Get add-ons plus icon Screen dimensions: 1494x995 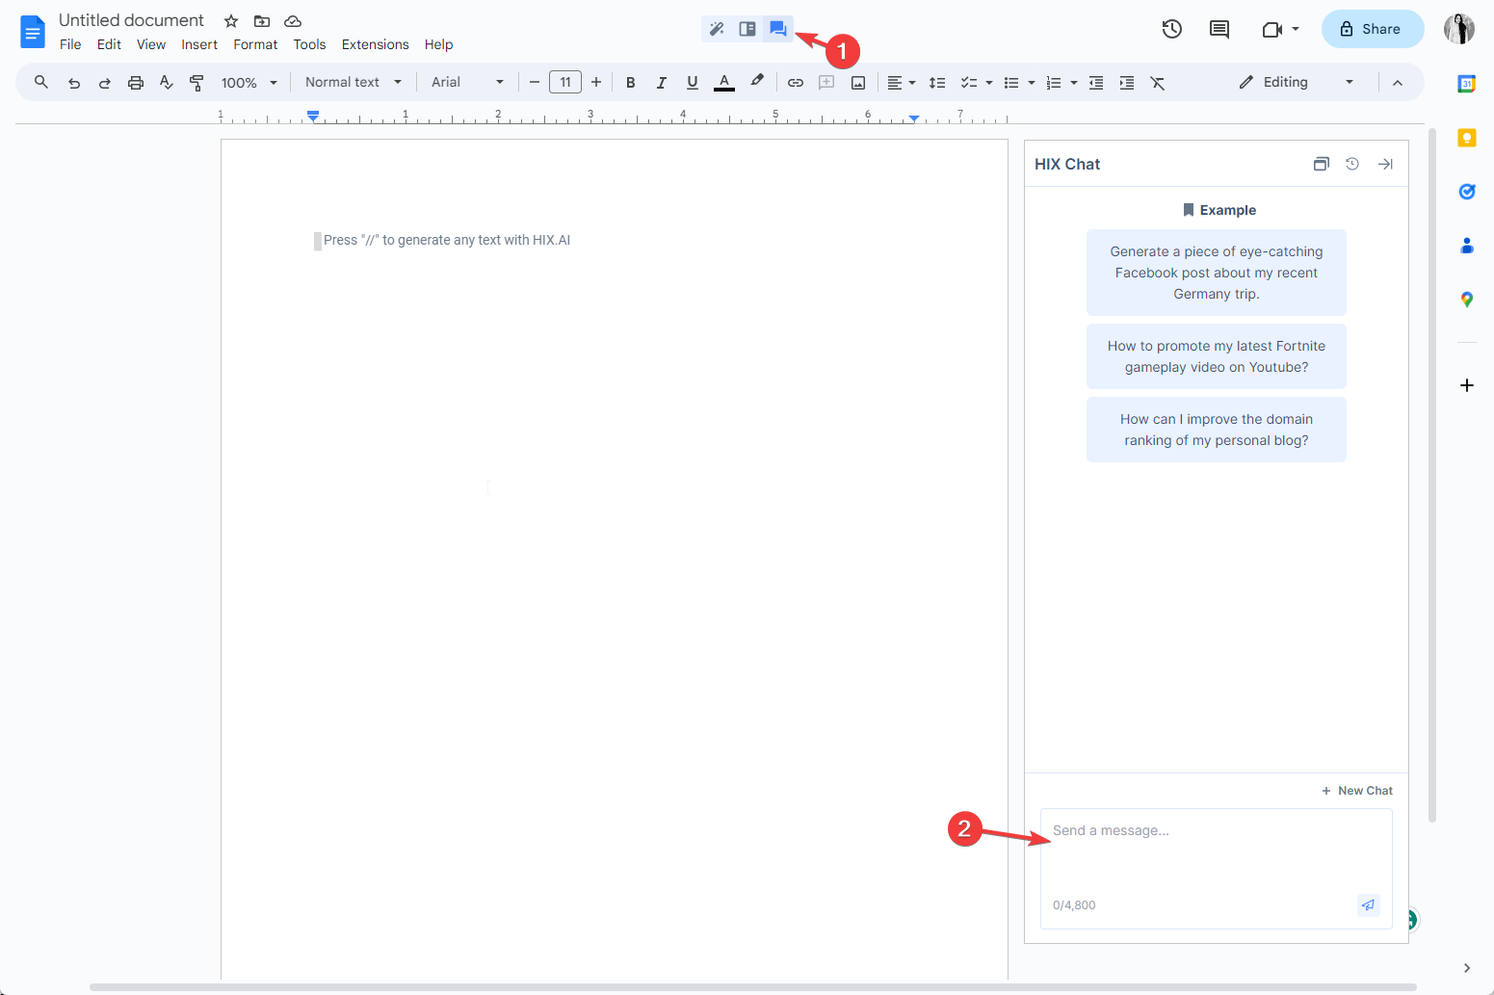(x=1467, y=385)
